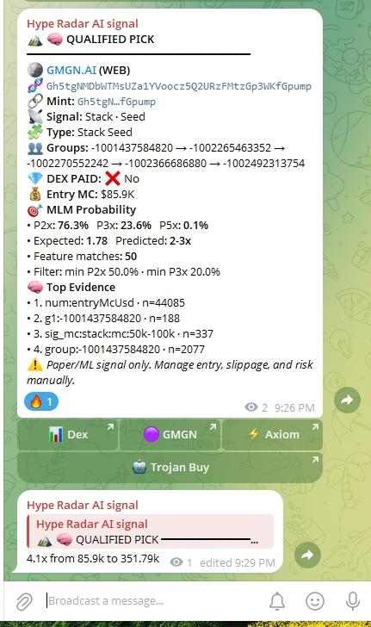Copy the full Gh5tgNMDb contract address

click(x=179, y=86)
